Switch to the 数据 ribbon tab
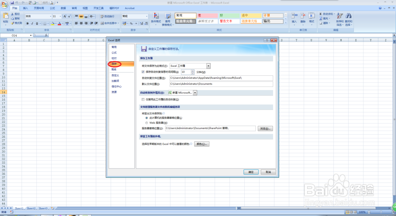The image size is (396, 216). [63, 8]
